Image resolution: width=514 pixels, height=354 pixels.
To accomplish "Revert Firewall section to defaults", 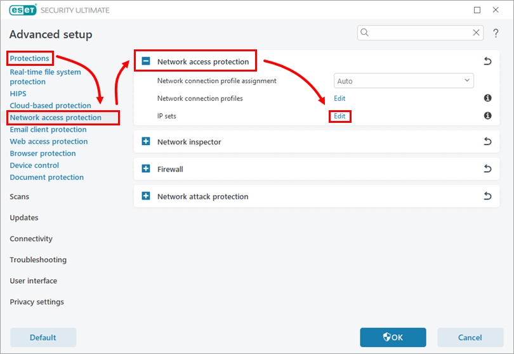I will click(487, 169).
